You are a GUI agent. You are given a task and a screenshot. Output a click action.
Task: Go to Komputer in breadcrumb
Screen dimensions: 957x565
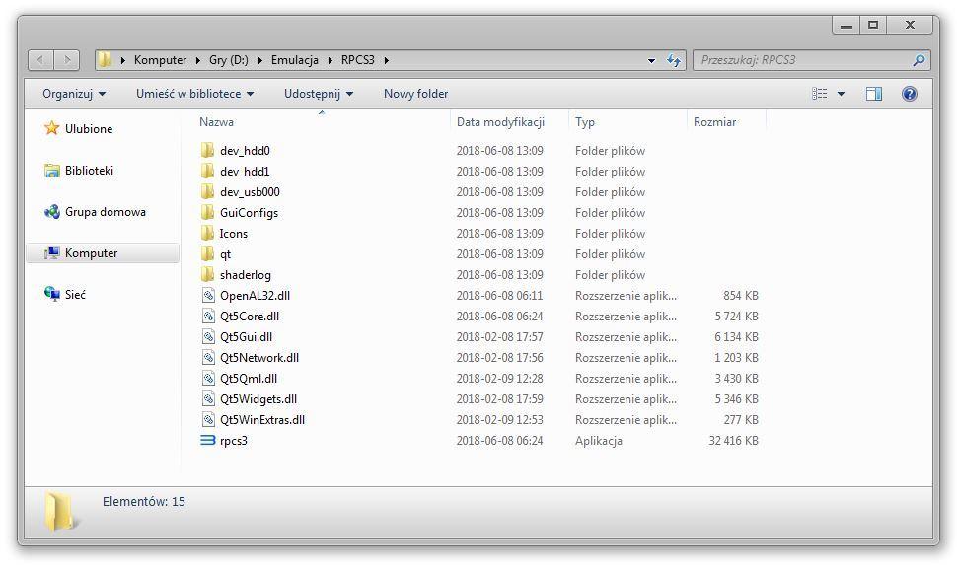pyautogui.click(x=161, y=60)
